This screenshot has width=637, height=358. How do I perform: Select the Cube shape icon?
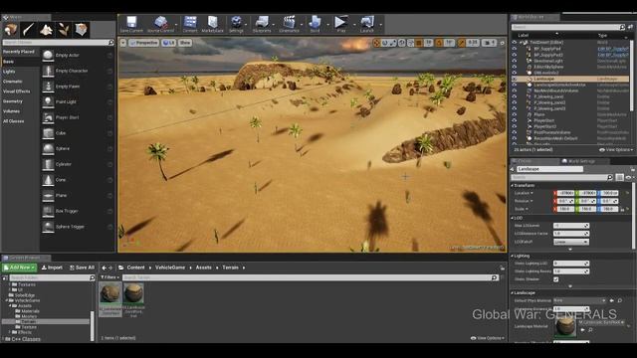point(48,133)
